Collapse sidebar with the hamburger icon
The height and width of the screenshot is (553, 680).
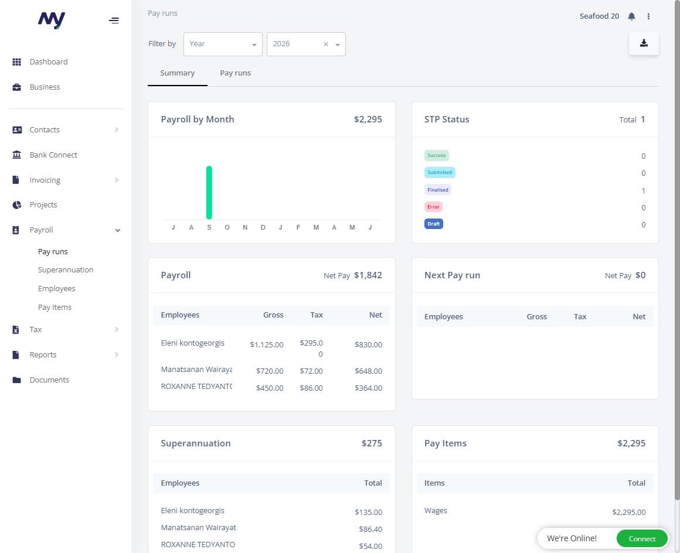tap(114, 21)
